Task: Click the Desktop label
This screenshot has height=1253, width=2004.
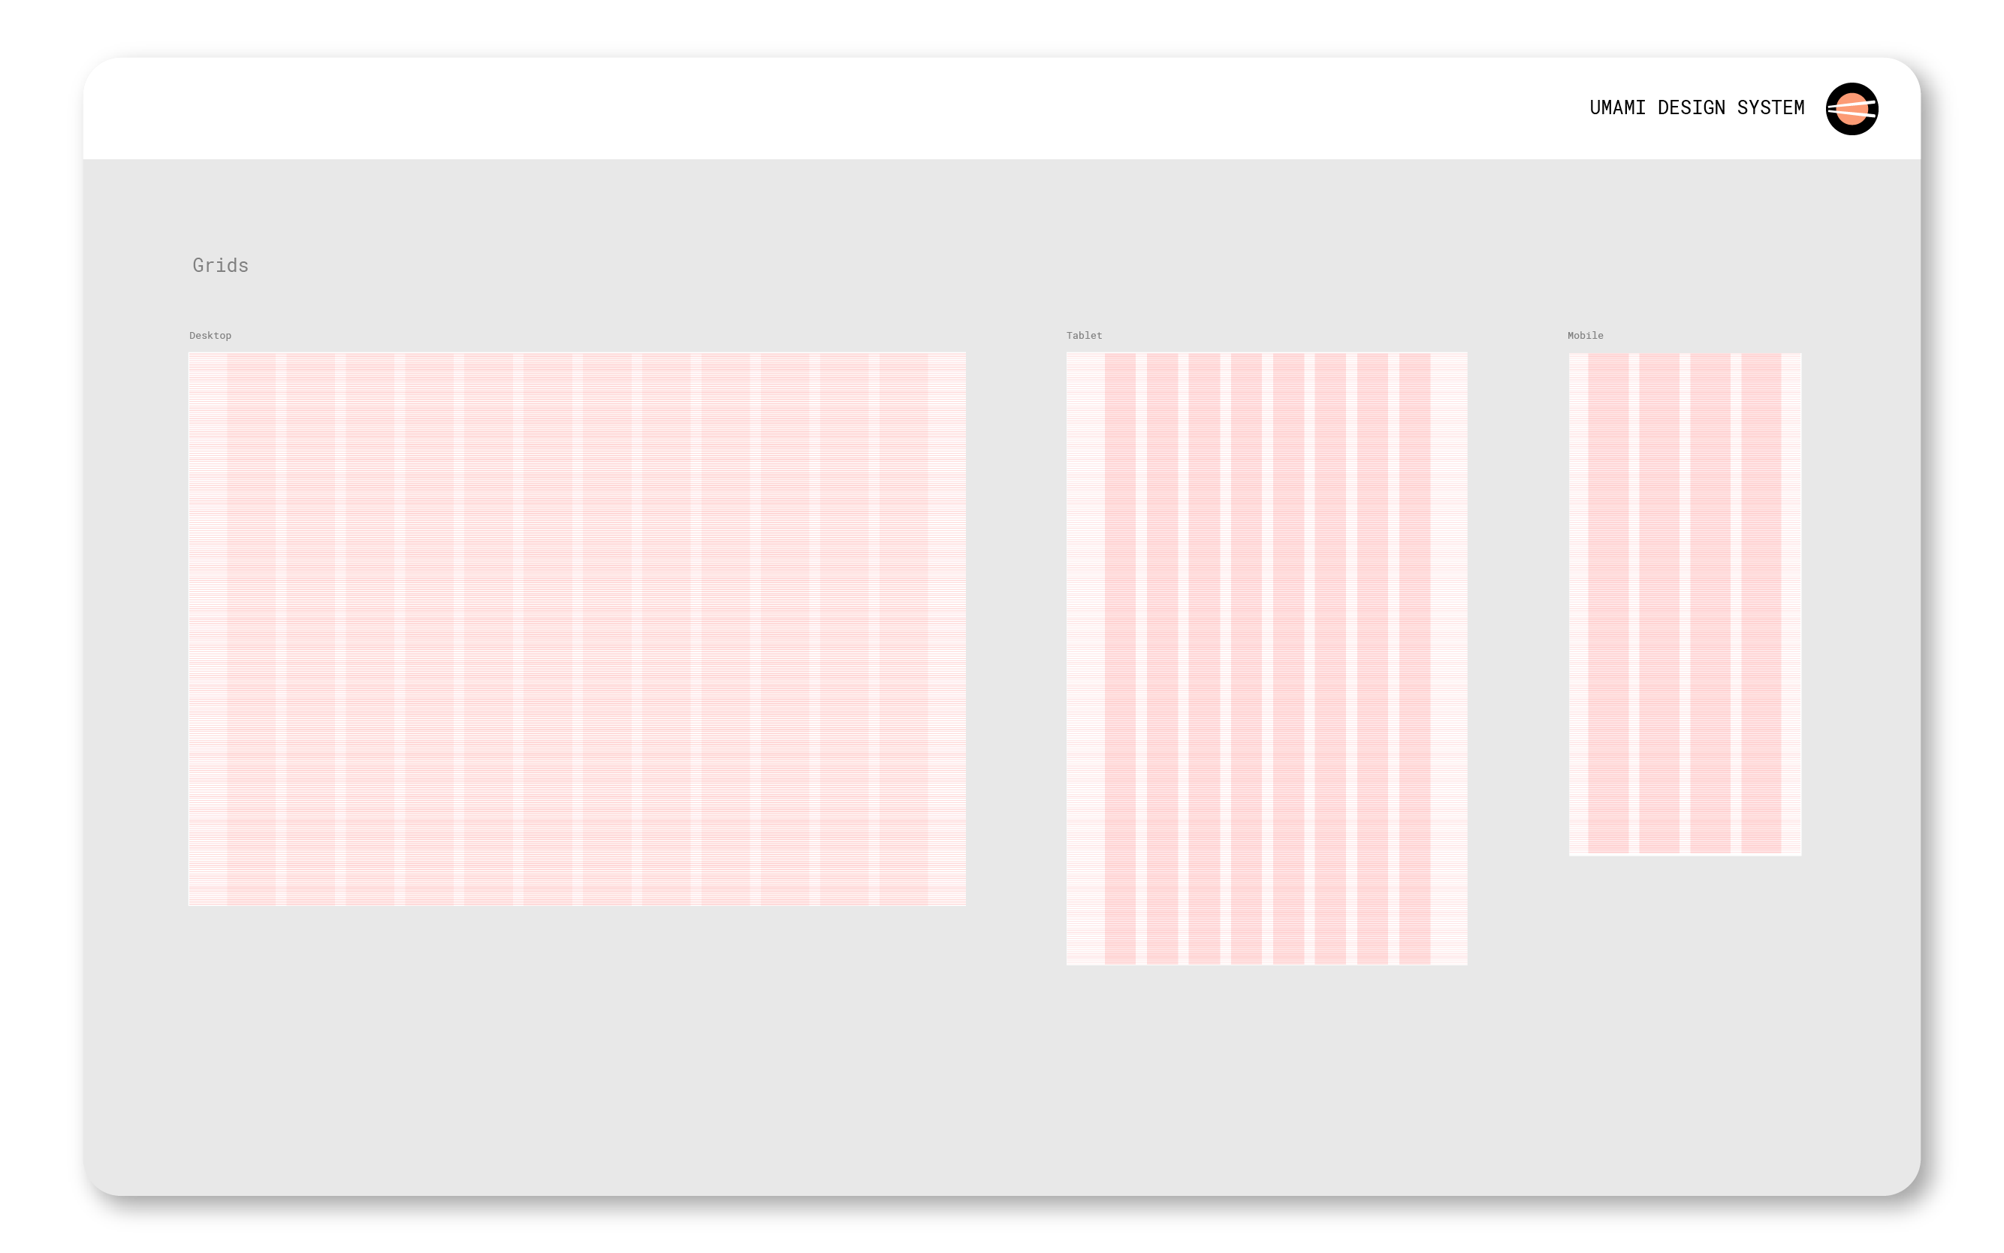Action: tap(210, 336)
